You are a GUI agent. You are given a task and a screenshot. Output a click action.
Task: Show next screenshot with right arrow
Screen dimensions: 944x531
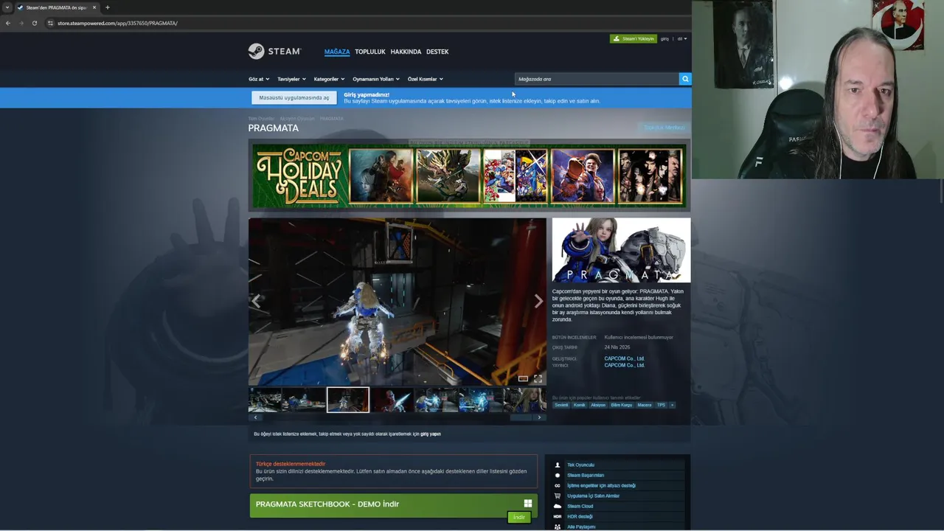coord(538,301)
